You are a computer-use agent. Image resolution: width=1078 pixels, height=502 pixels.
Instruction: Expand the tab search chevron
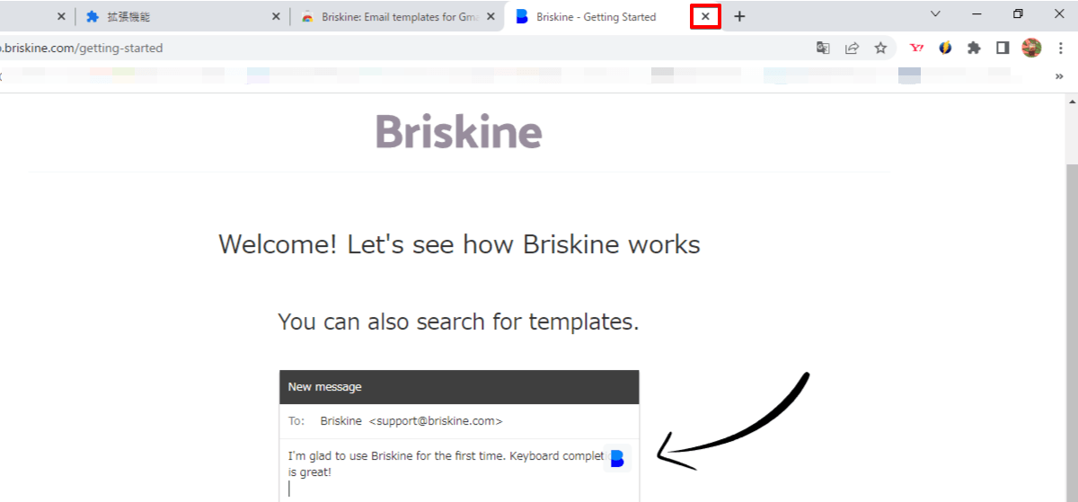[935, 13]
